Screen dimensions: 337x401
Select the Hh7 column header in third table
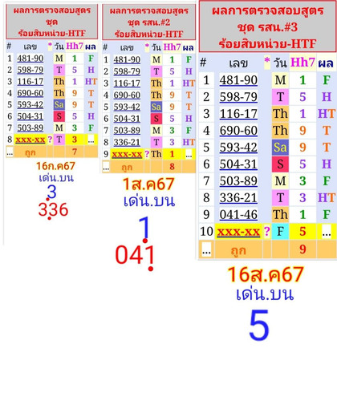click(302, 63)
